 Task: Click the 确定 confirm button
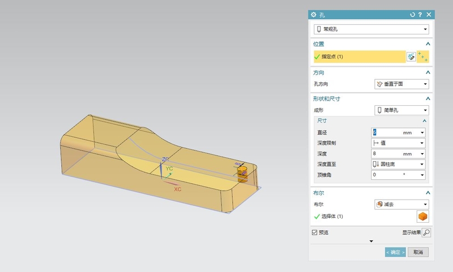tap(395, 252)
